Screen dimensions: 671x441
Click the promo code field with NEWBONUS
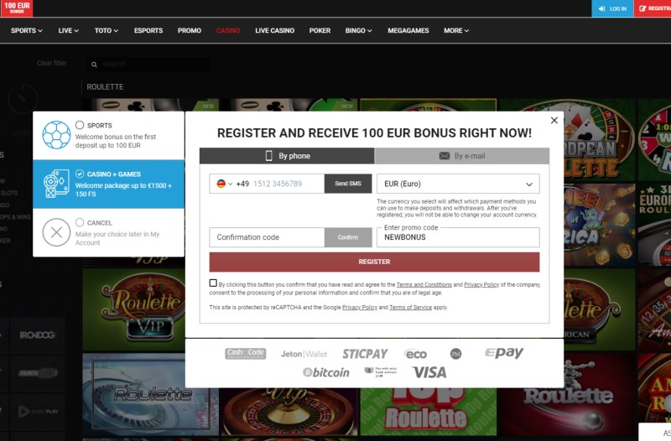click(x=458, y=237)
